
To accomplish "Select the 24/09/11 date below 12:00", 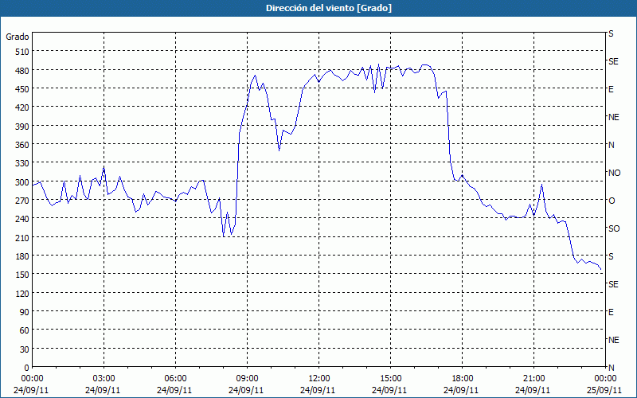I will (318, 390).
